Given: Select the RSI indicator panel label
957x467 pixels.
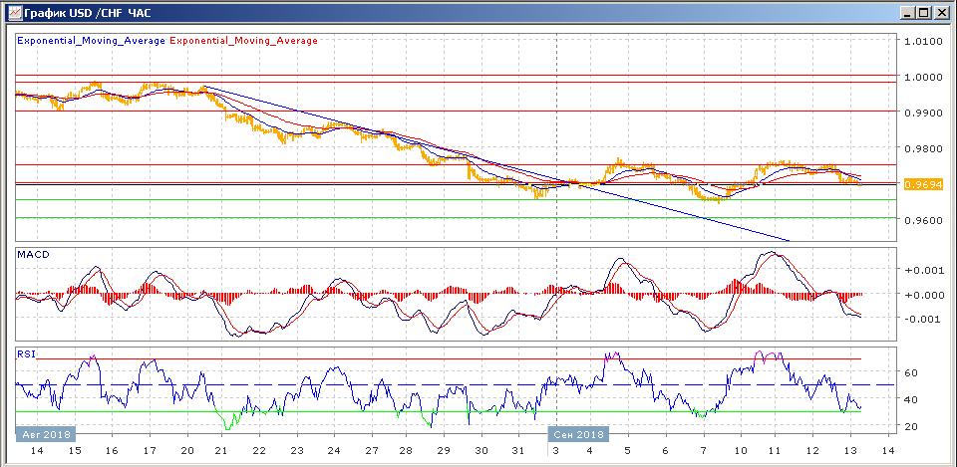Looking at the screenshot, I should tap(26, 353).
